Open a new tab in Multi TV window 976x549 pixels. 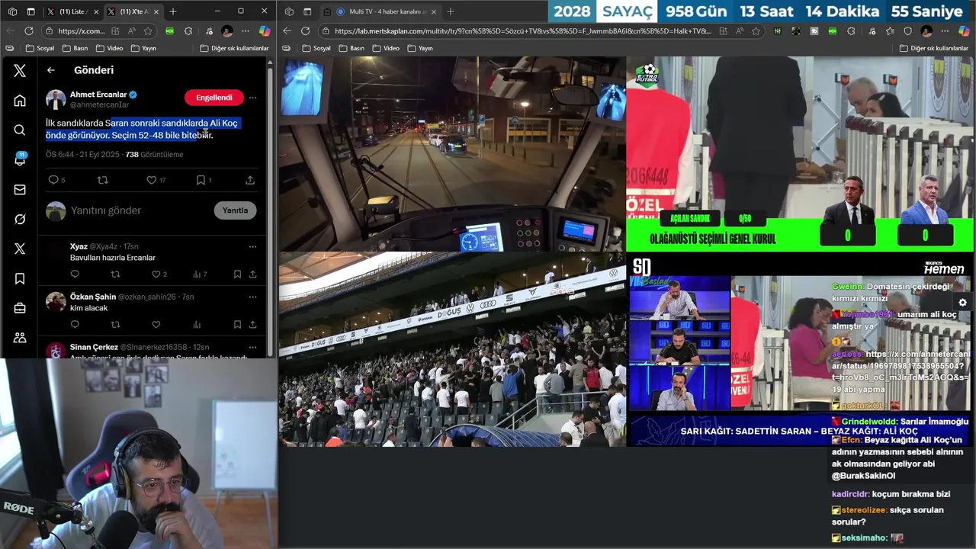click(450, 11)
